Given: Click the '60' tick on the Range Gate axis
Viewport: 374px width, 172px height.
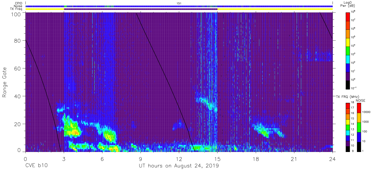Looking at the screenshot, I should (x=17, y=69).
